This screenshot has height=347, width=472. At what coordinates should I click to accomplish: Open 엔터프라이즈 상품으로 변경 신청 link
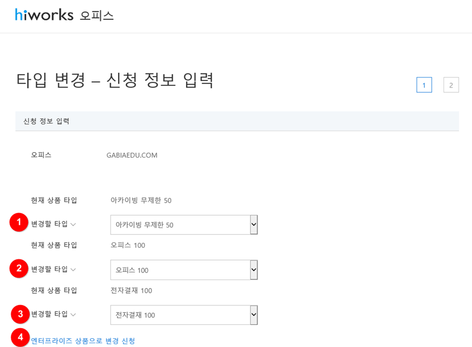(83, 341)
